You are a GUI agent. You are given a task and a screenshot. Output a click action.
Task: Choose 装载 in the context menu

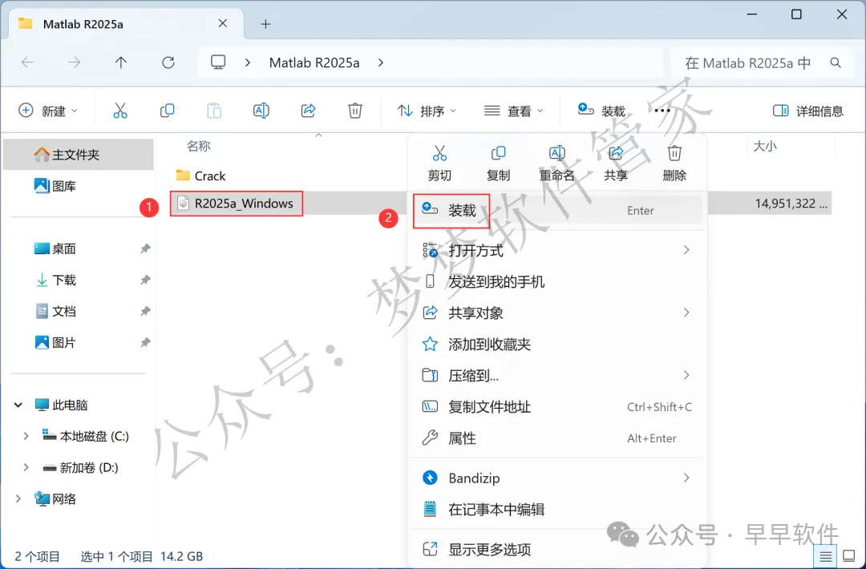558,210
